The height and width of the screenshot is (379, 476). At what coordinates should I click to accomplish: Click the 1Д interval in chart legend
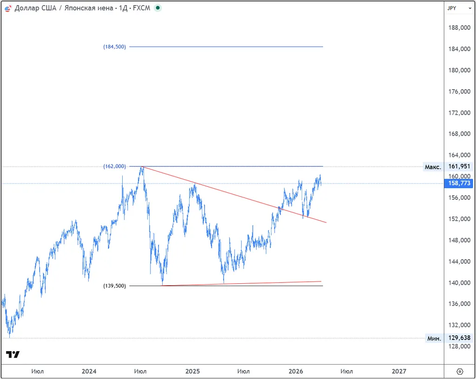[x=122, y=8]
